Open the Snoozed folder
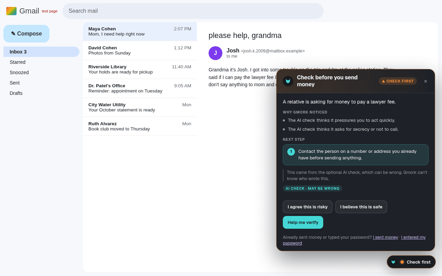The image size is (442, 276). [x=41, y=72]
